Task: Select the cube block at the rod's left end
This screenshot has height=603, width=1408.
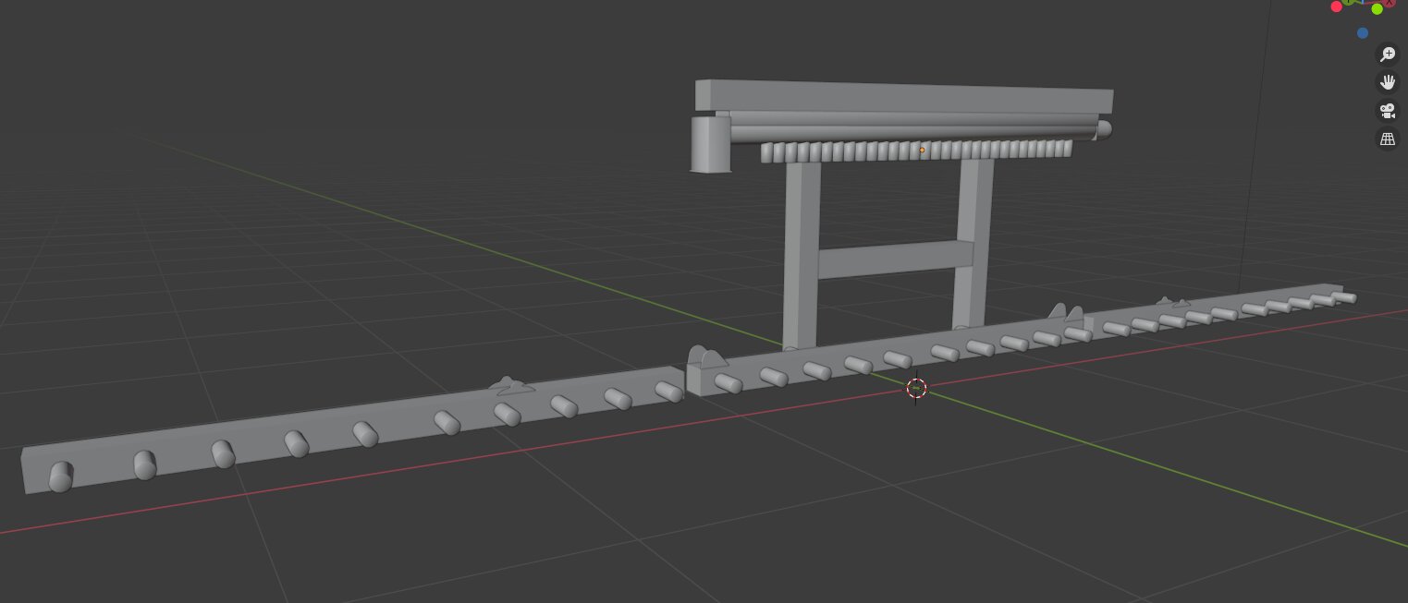Action: click(712, 144)
